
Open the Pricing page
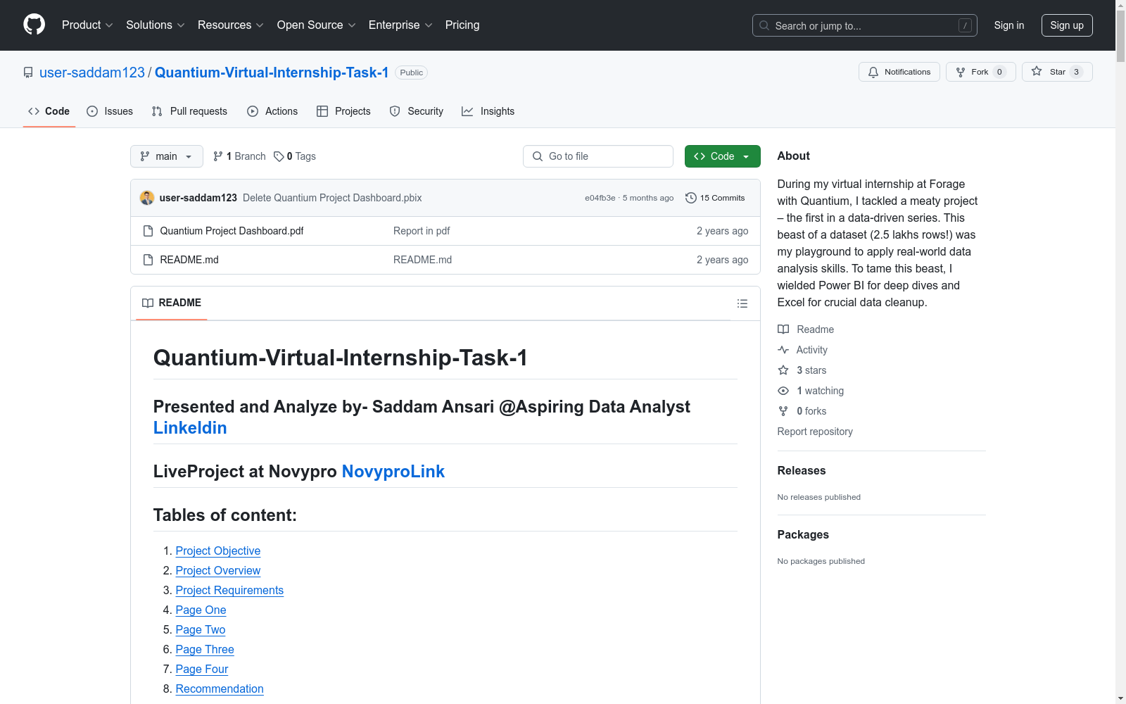(462, 25)
